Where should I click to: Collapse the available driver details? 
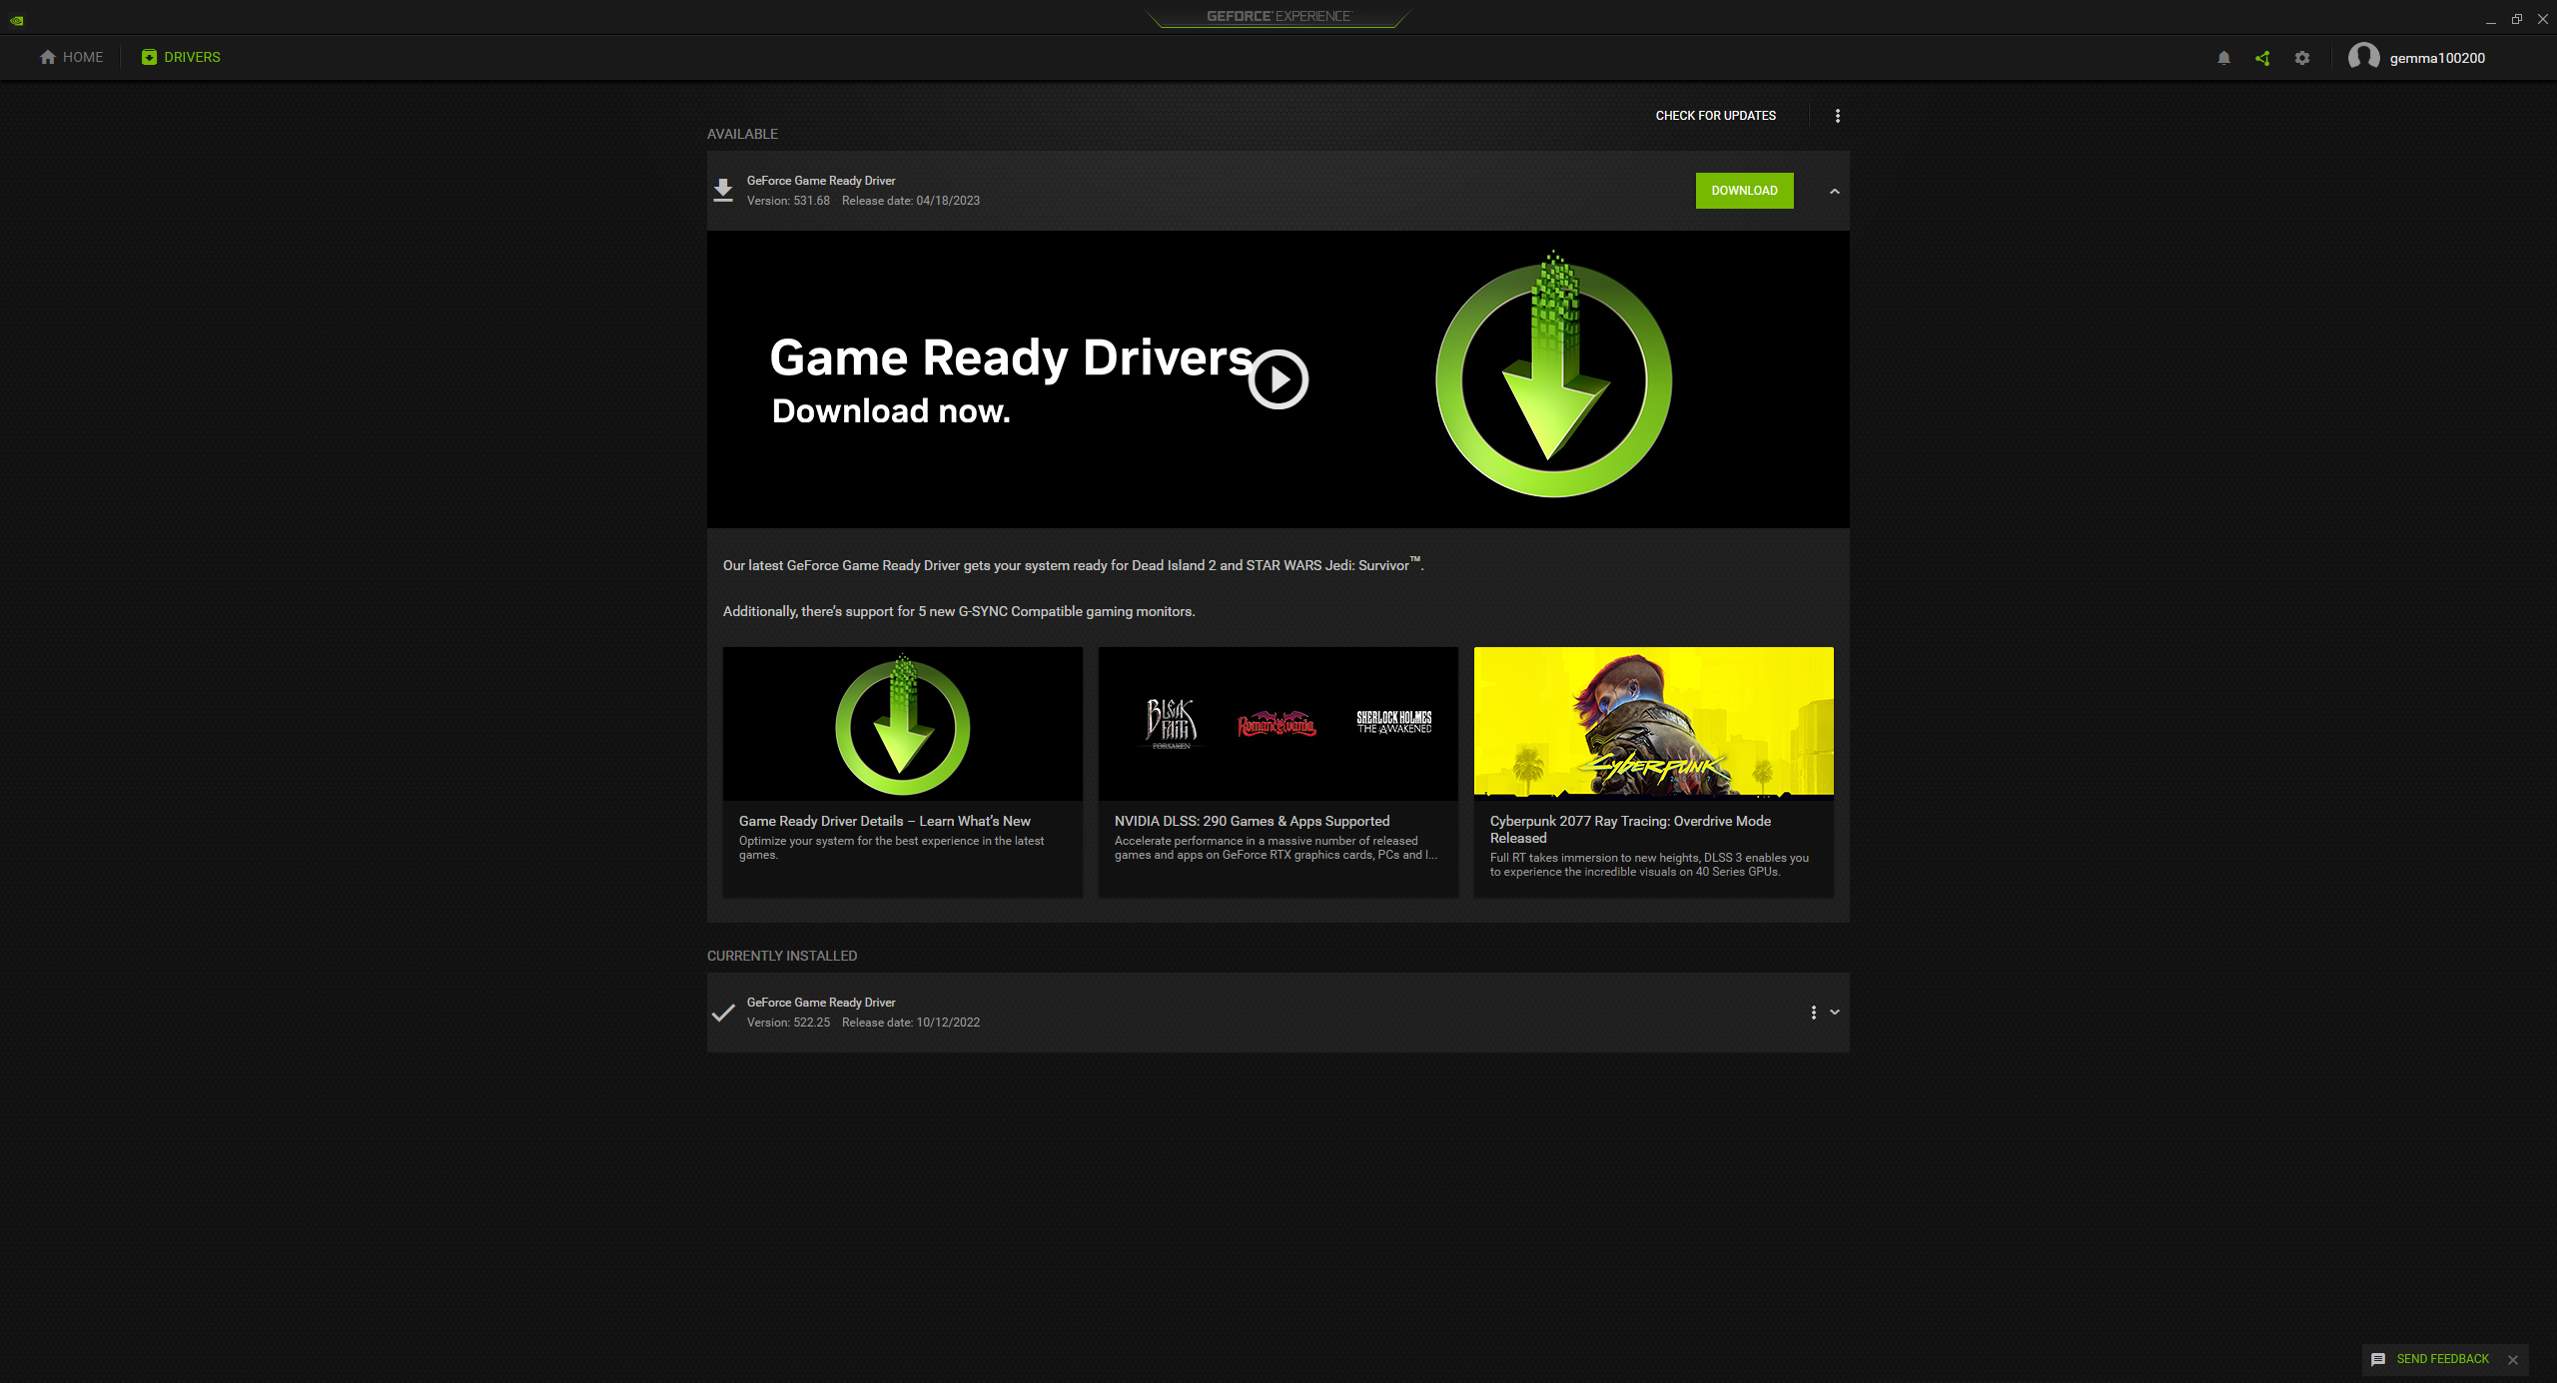(x=1835, y=191)
